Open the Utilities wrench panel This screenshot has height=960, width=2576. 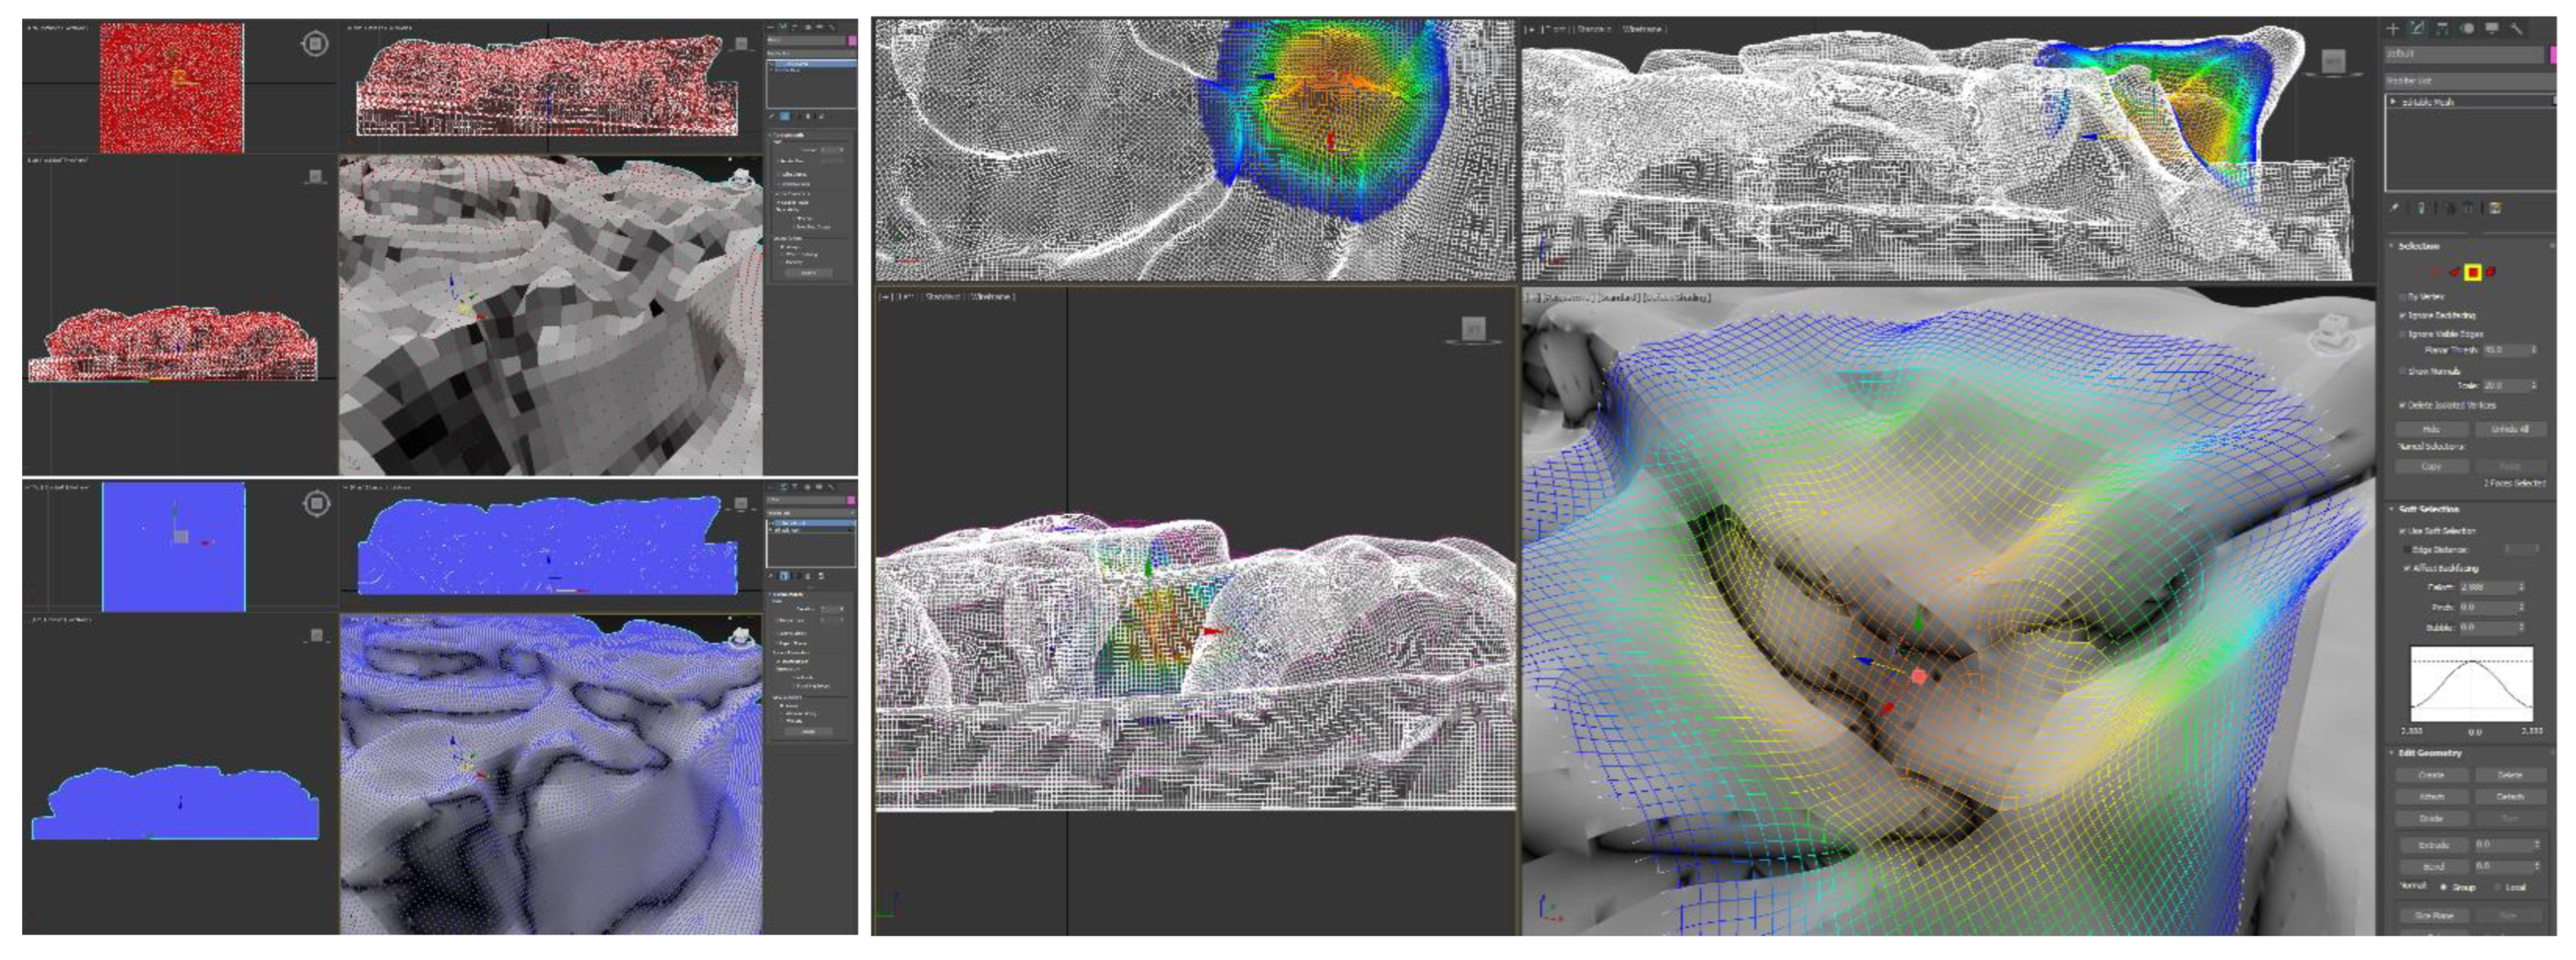coord(2516,29)
